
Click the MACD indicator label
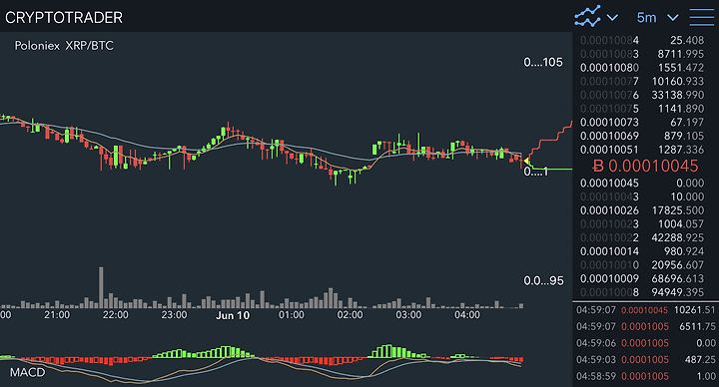pos(28,372)
